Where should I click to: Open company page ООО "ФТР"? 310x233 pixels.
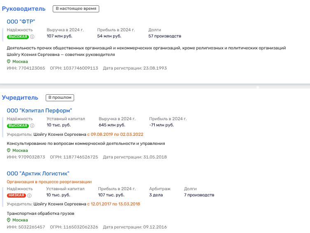pos(21,21)
